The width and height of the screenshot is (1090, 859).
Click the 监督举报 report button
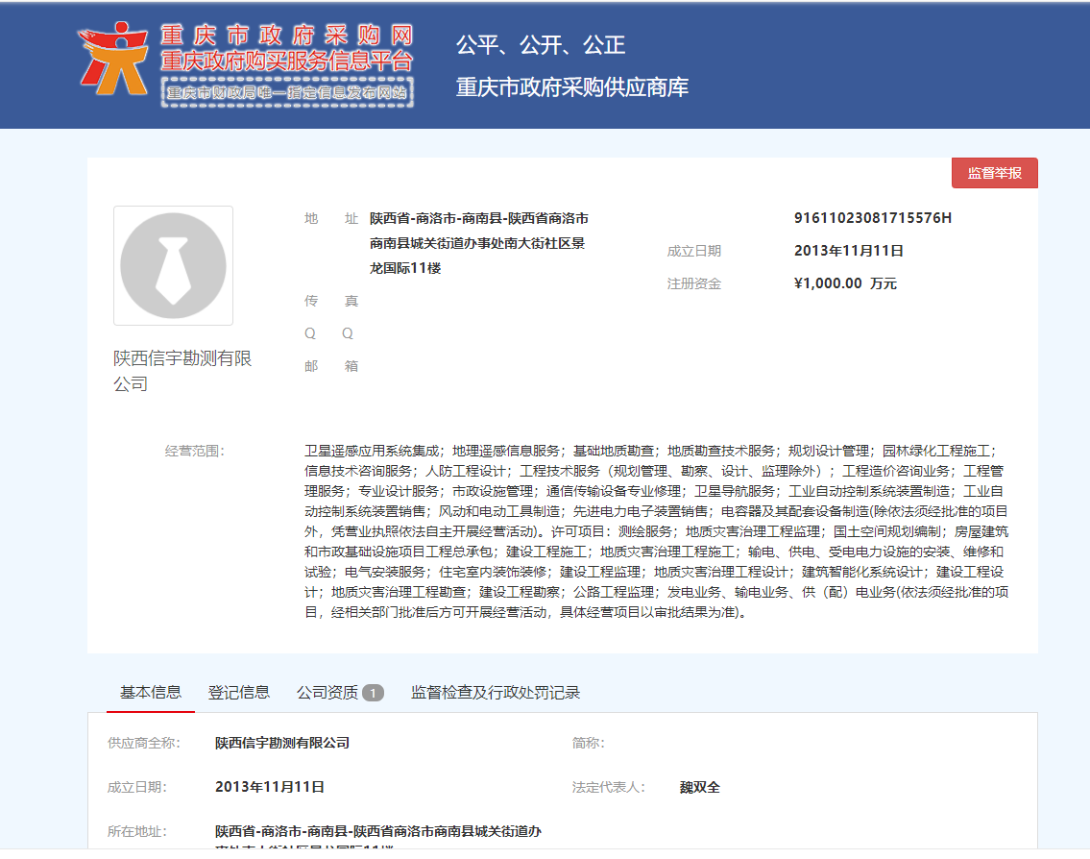click(x=994, y=174)
